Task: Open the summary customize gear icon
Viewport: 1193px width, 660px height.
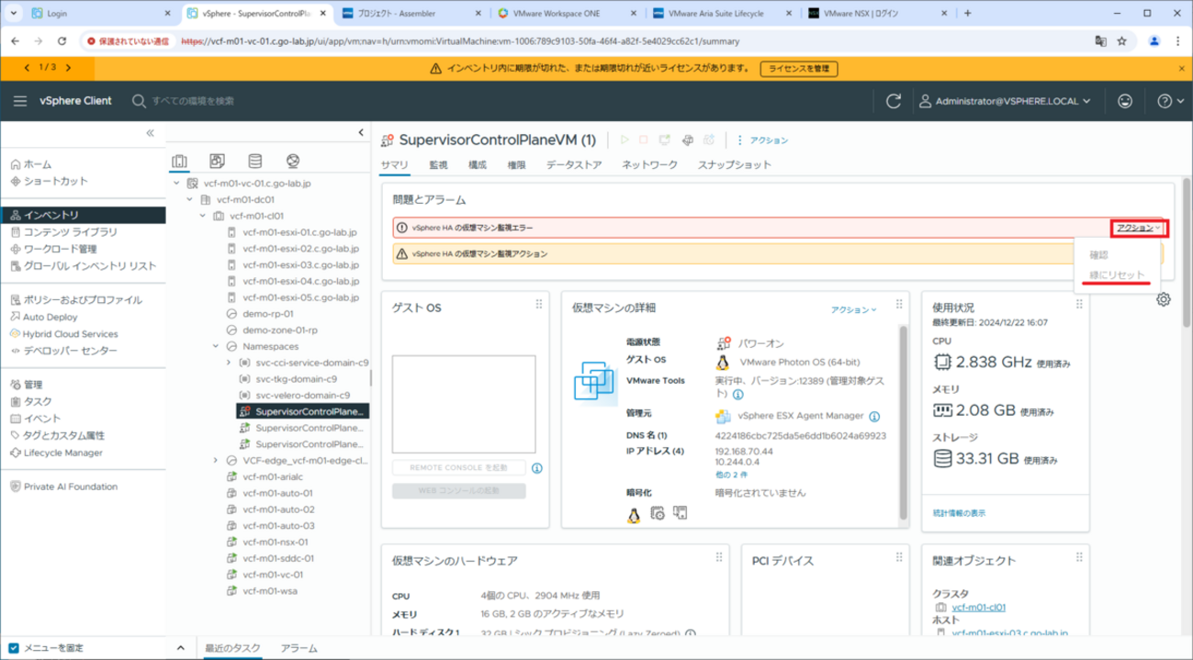Action: [x=1164, y=299]
